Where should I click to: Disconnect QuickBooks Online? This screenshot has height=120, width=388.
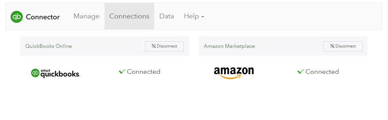coord(164,46)
